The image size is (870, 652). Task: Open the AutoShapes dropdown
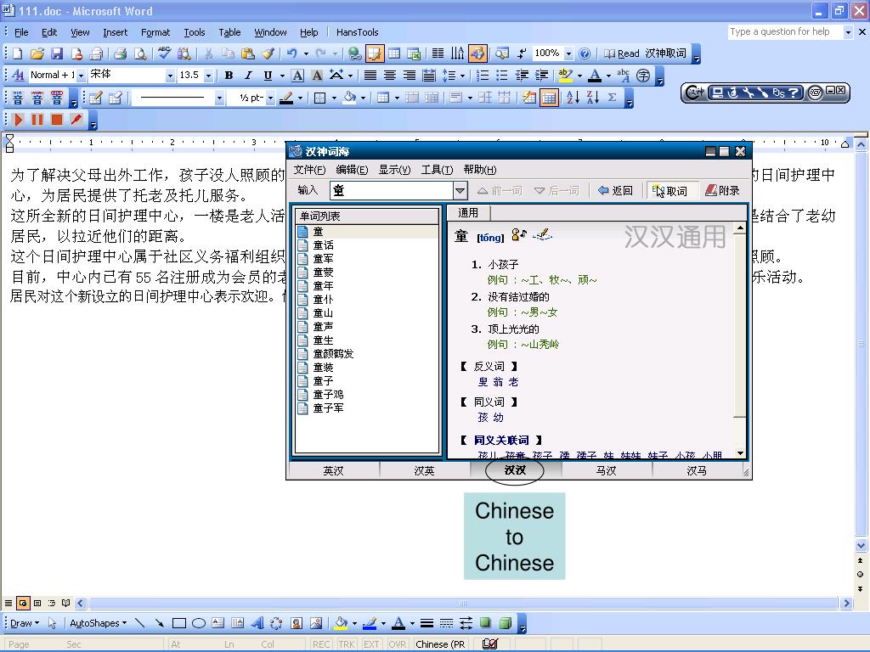98,623
